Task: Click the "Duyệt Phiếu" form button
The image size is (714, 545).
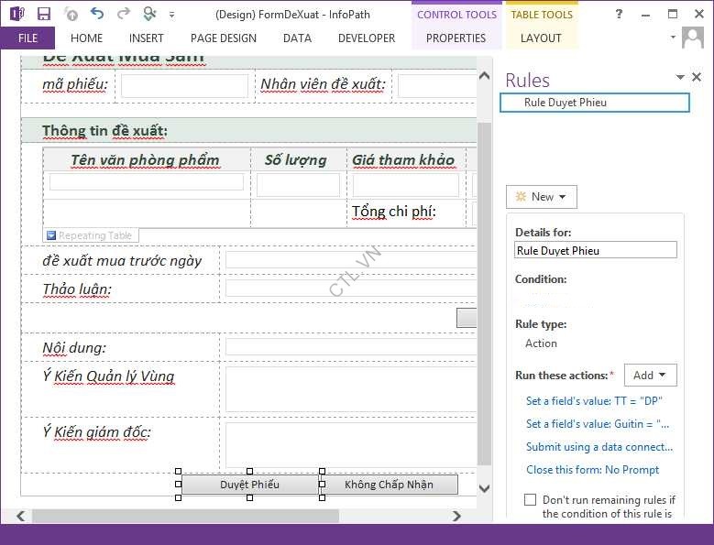Action: (249, 485)
